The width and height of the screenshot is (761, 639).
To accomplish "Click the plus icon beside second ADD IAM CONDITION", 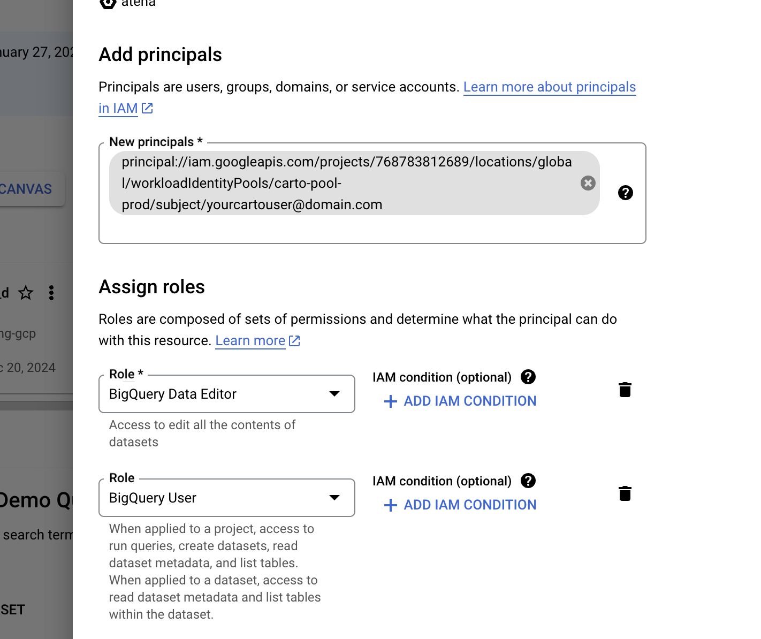I will click(x=391, y=505).
